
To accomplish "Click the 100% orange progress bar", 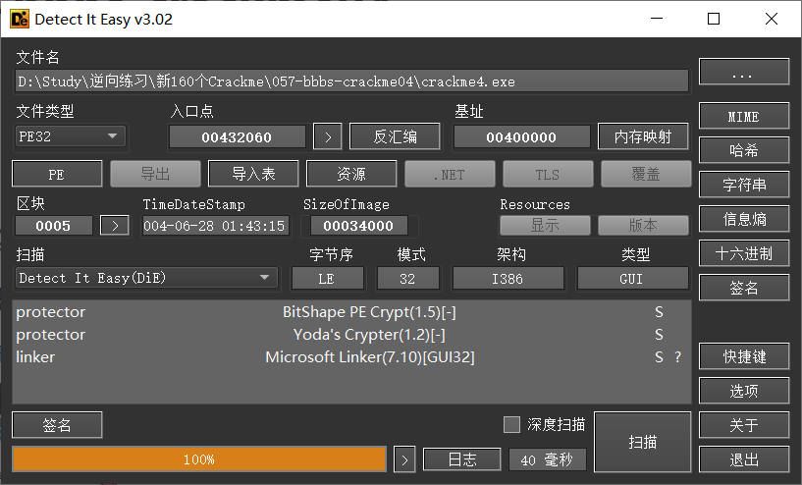I will 199,459.
